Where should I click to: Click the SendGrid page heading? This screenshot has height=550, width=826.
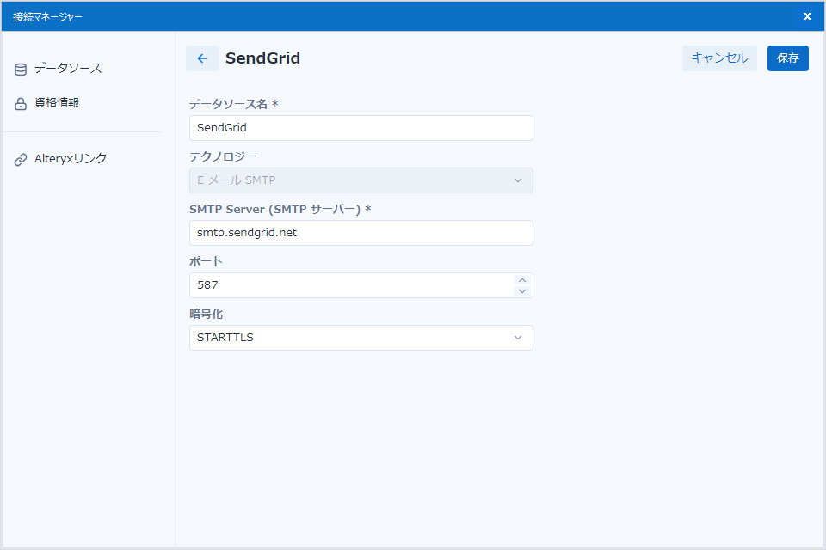(262, 58)
